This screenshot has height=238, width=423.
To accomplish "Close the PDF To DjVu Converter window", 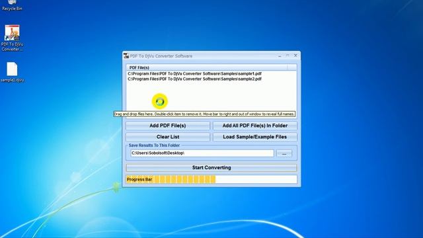I will 295,56.
